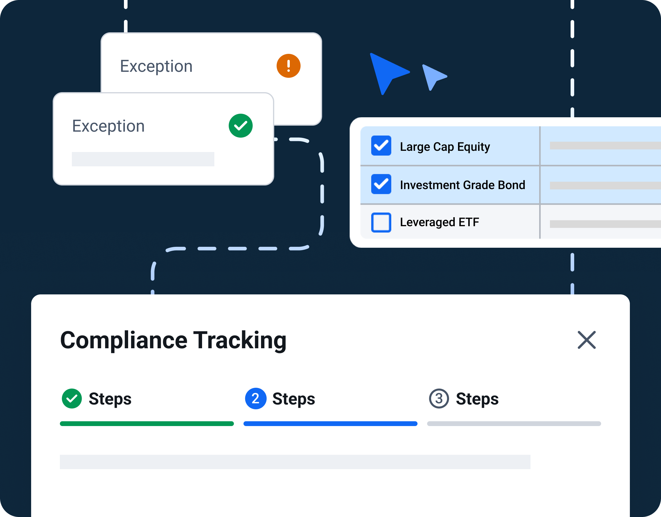Close the Compliance Tracking panel

[x=586, y=340]
